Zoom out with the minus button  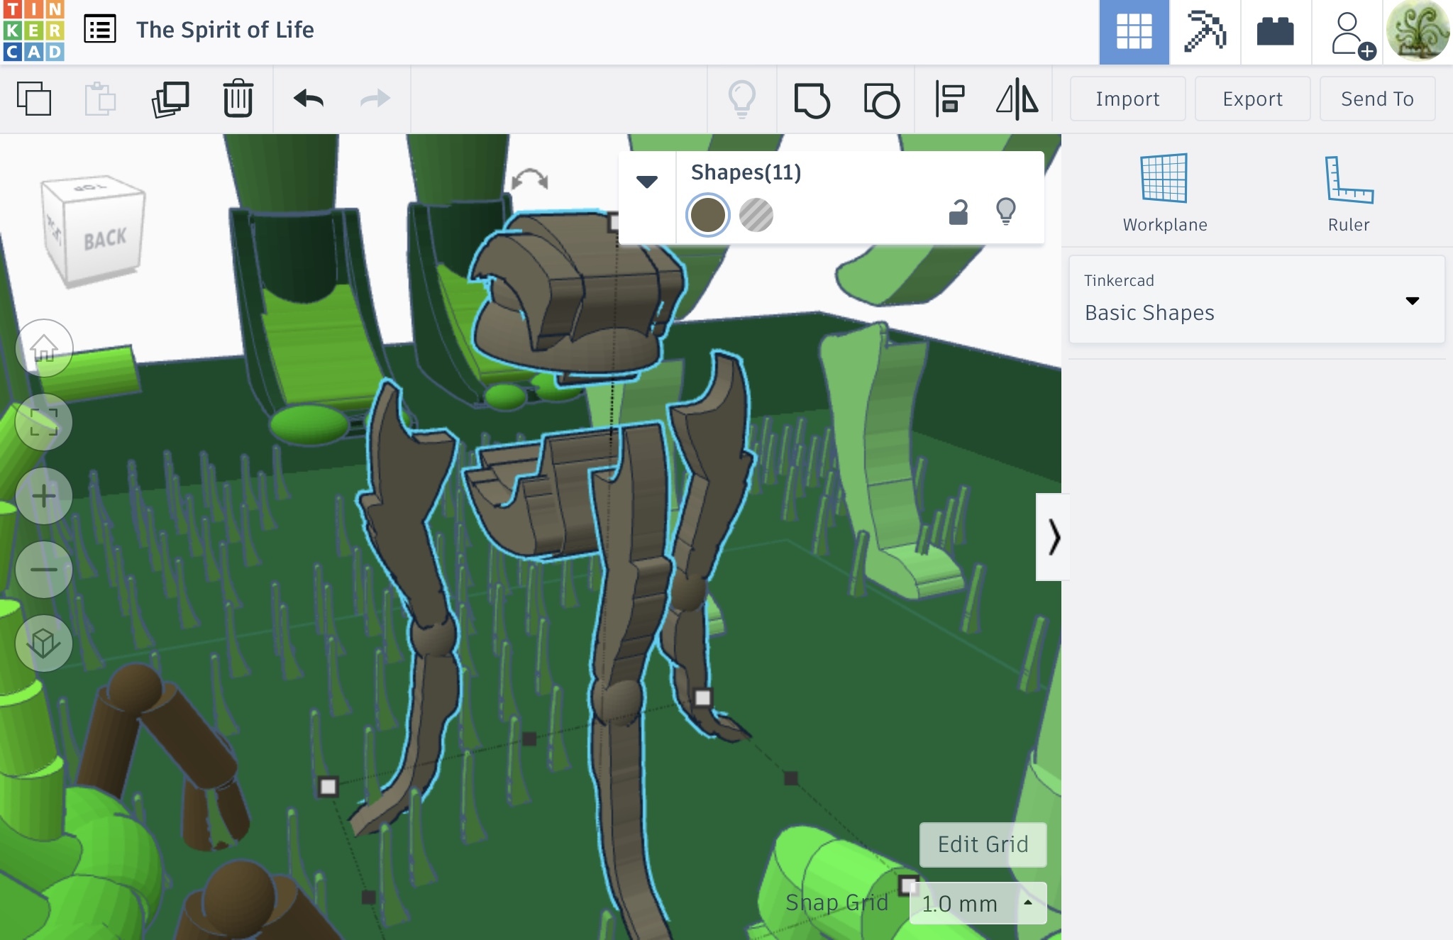[44, 570]
